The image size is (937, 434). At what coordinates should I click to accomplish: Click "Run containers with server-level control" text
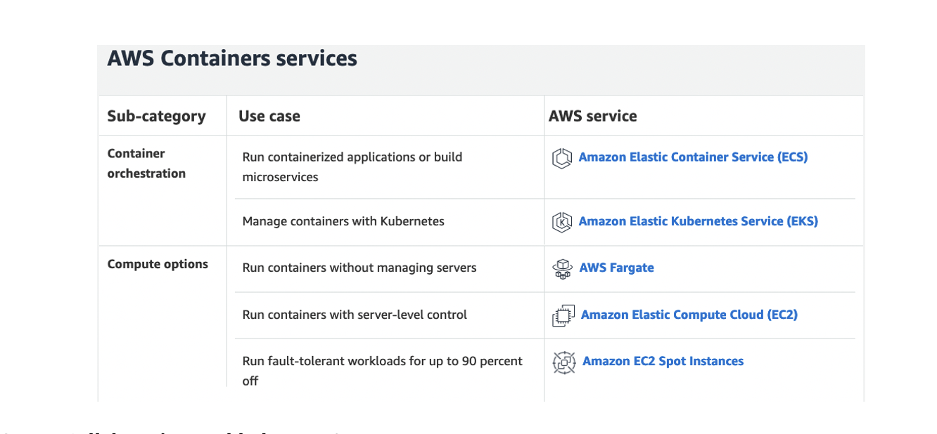(x=355, y=315)
